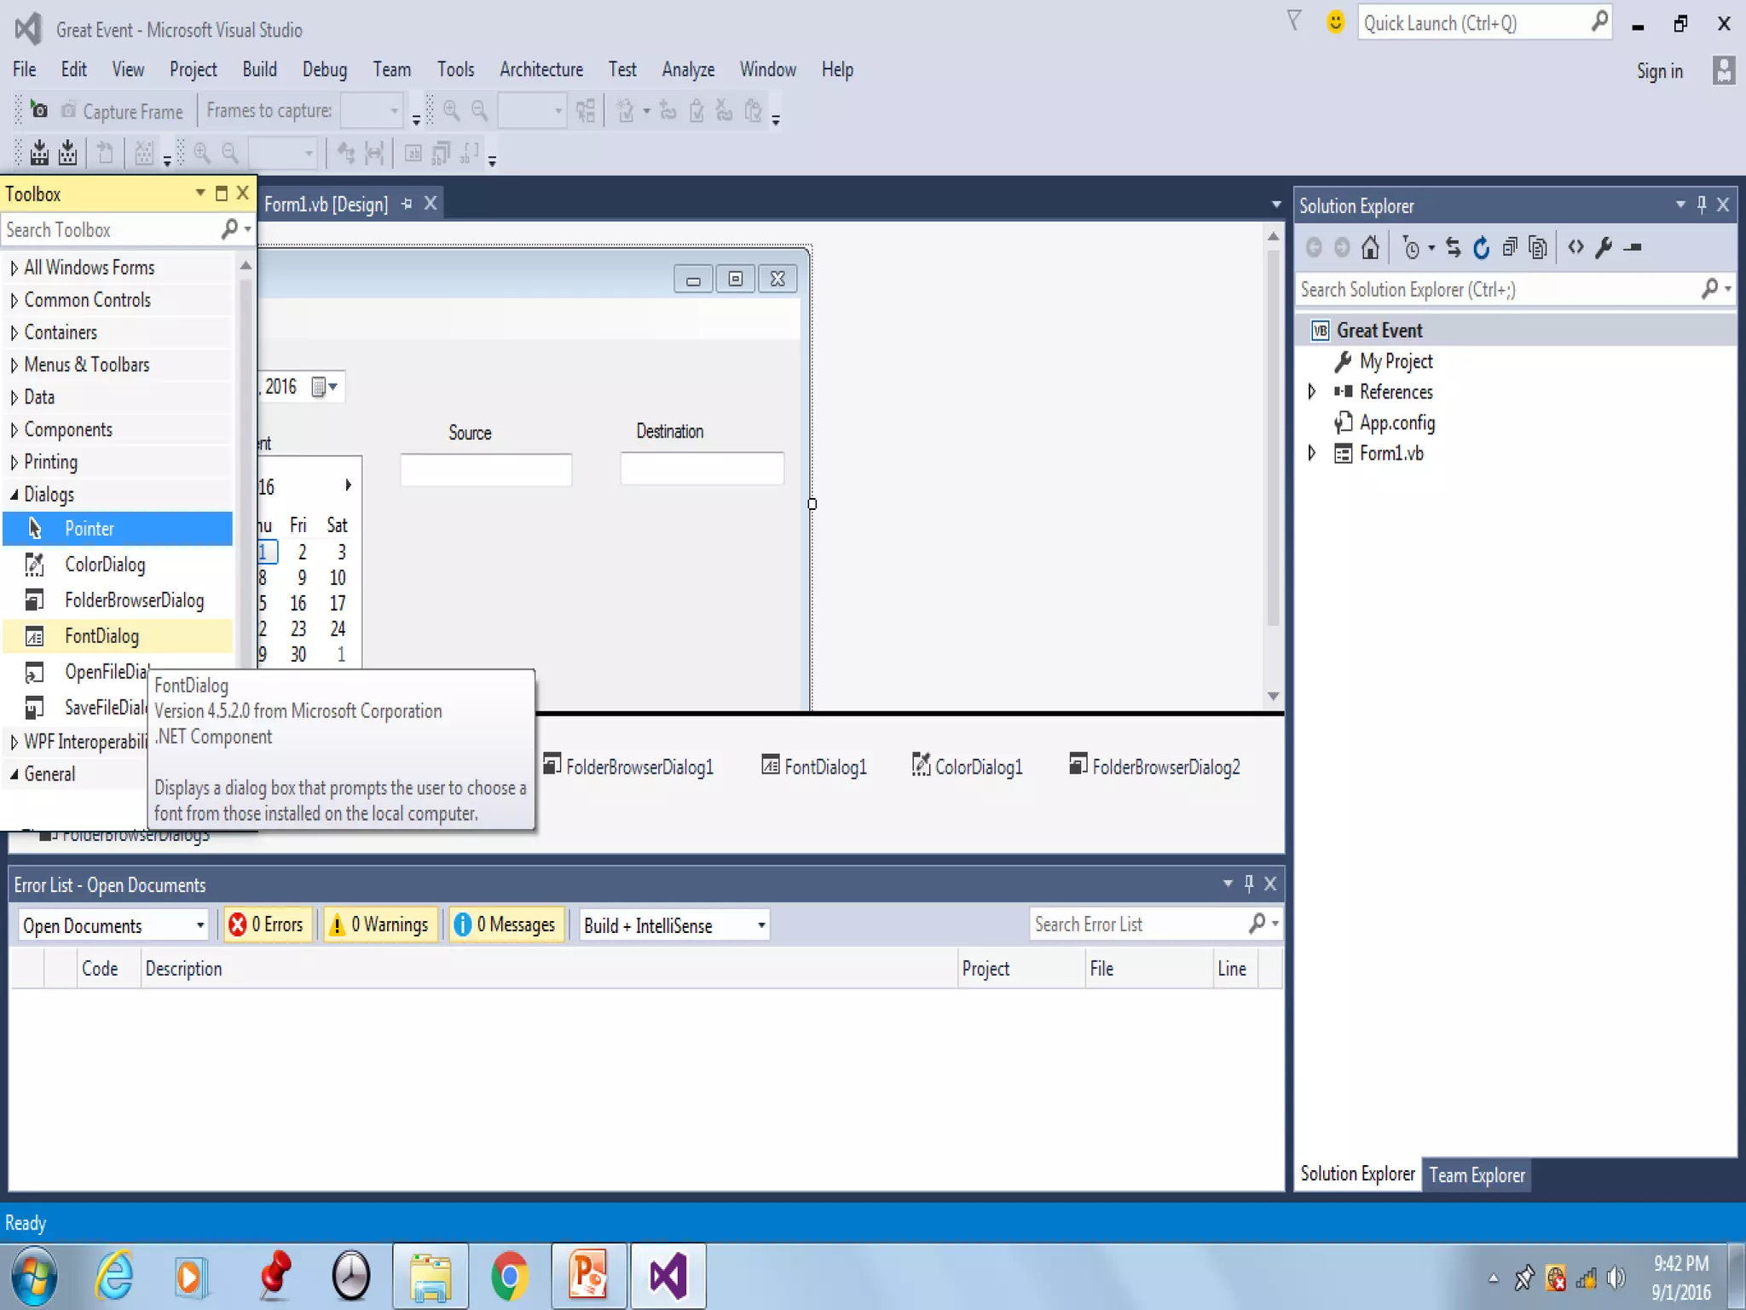Click the Sign in link

1659,72
